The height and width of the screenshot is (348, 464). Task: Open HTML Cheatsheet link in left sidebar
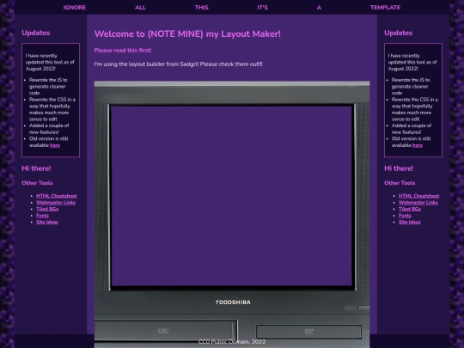click(x=56, y=196)
